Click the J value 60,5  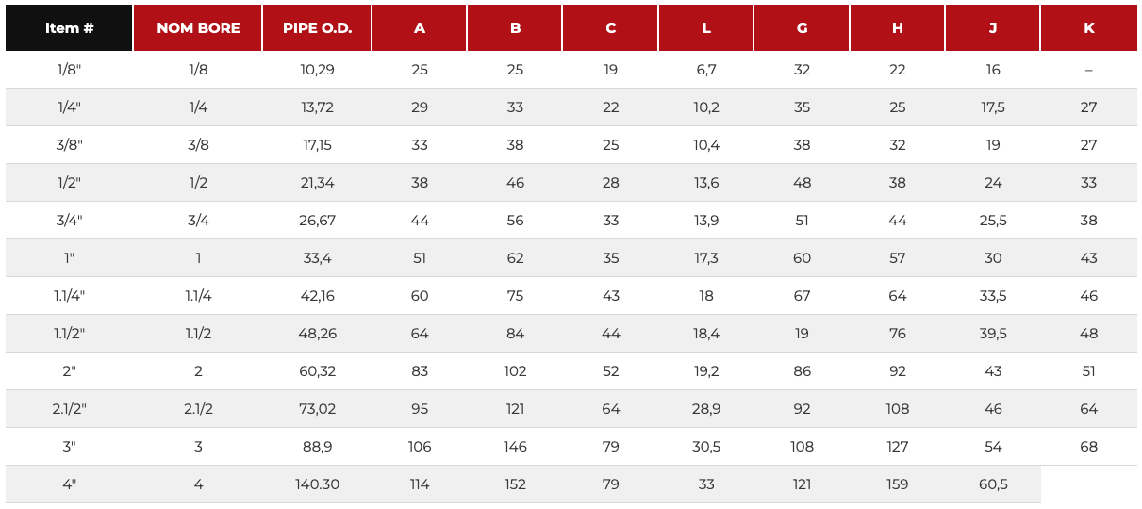point(993,484)
